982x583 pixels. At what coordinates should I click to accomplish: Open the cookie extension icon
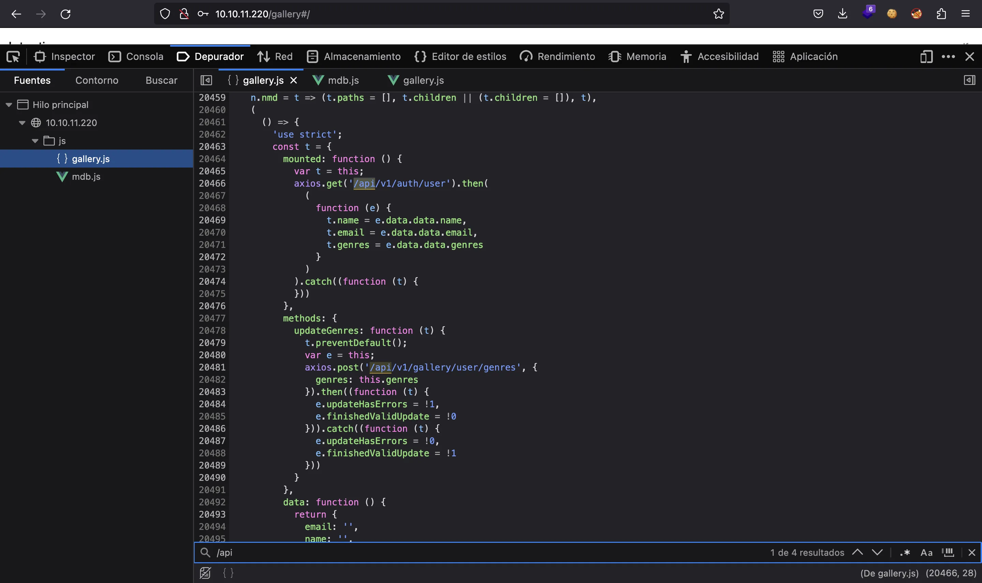click(892, 14)
